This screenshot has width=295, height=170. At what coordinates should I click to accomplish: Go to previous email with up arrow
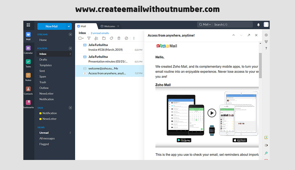point(233,35)
